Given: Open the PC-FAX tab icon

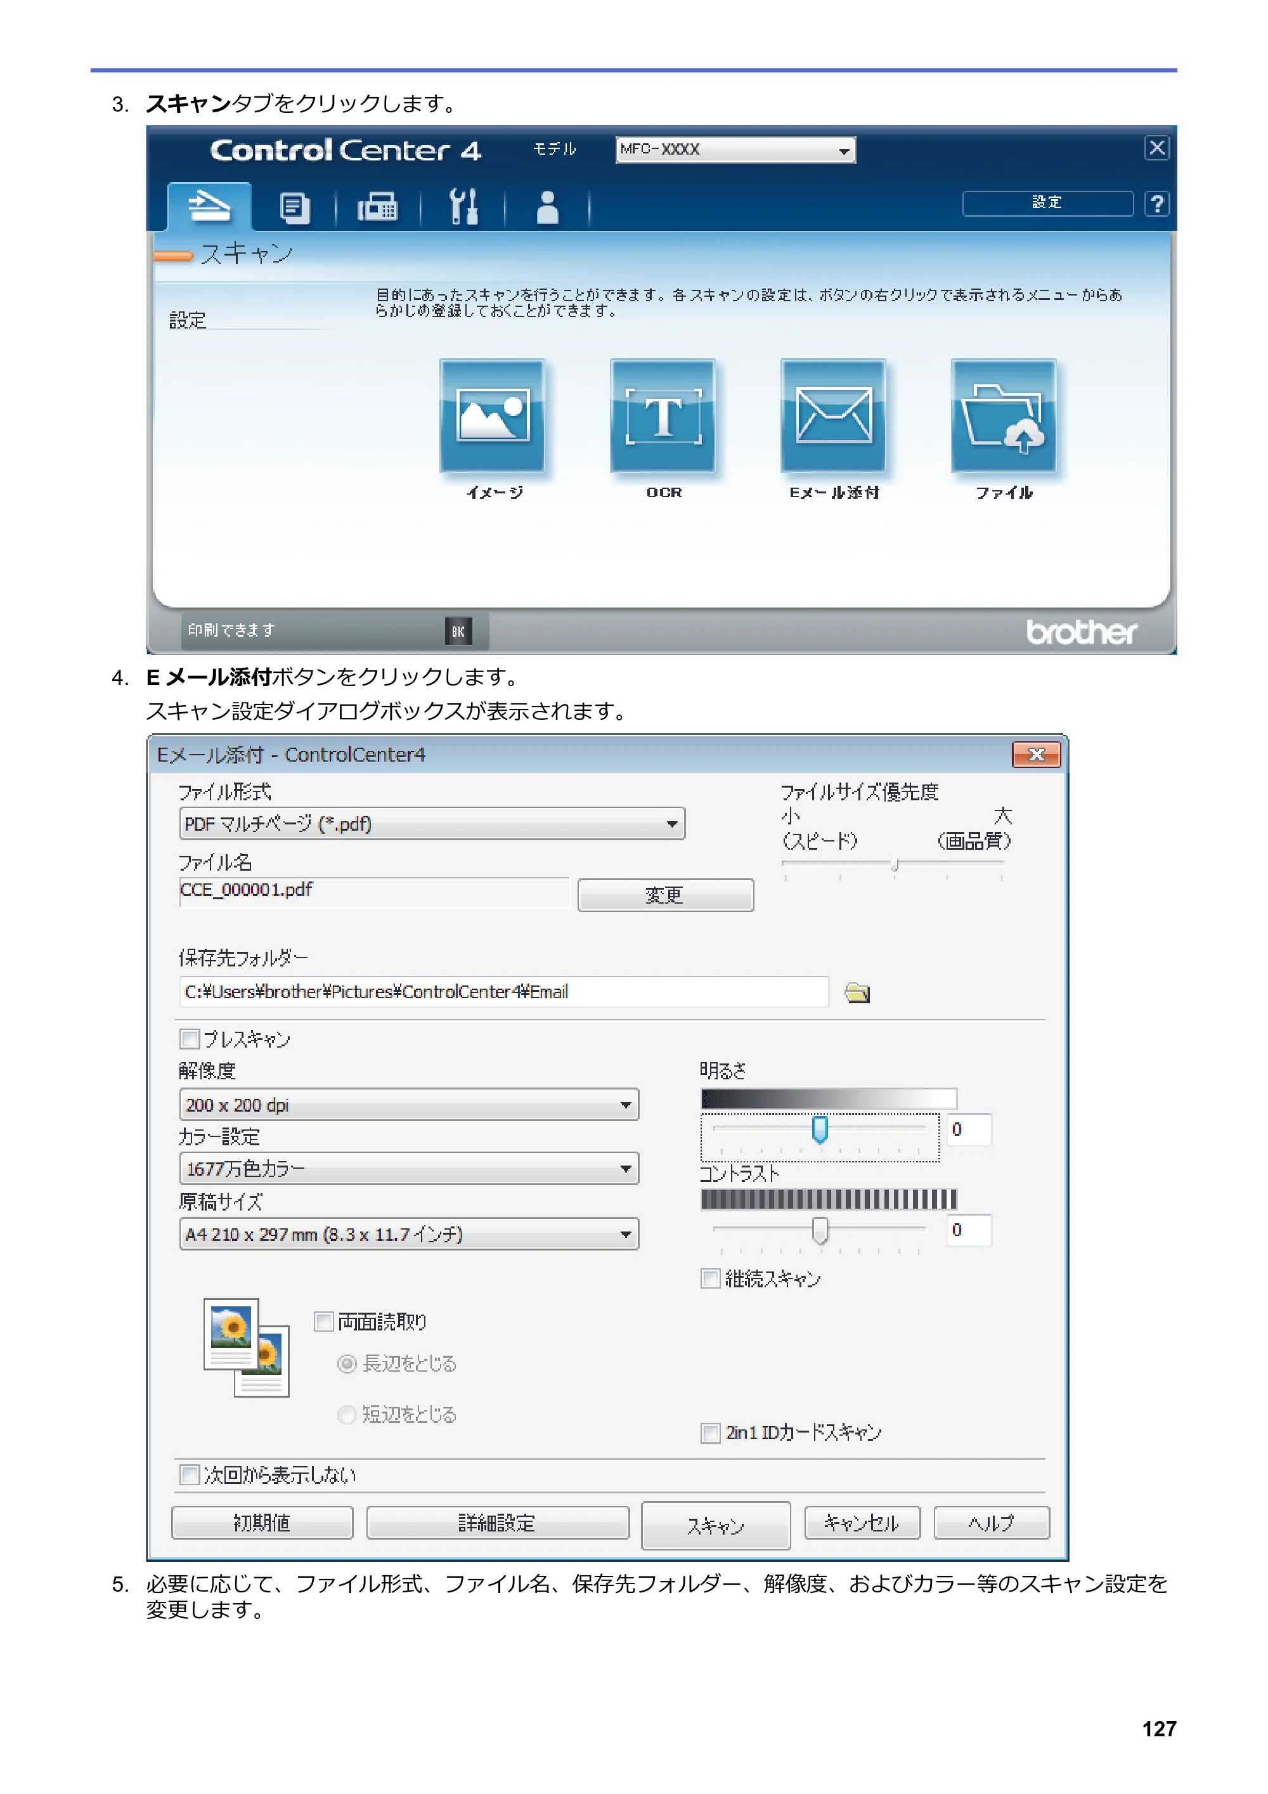Looking at the screenshot, I should pyautogui.click(x=377, y=208).
